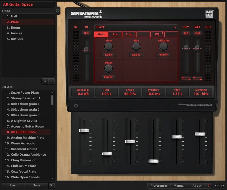Click the Wet Level -0.0 dB display cell
Image resolution: width=227 pixels, height=190 pixels.
(83, 92)
